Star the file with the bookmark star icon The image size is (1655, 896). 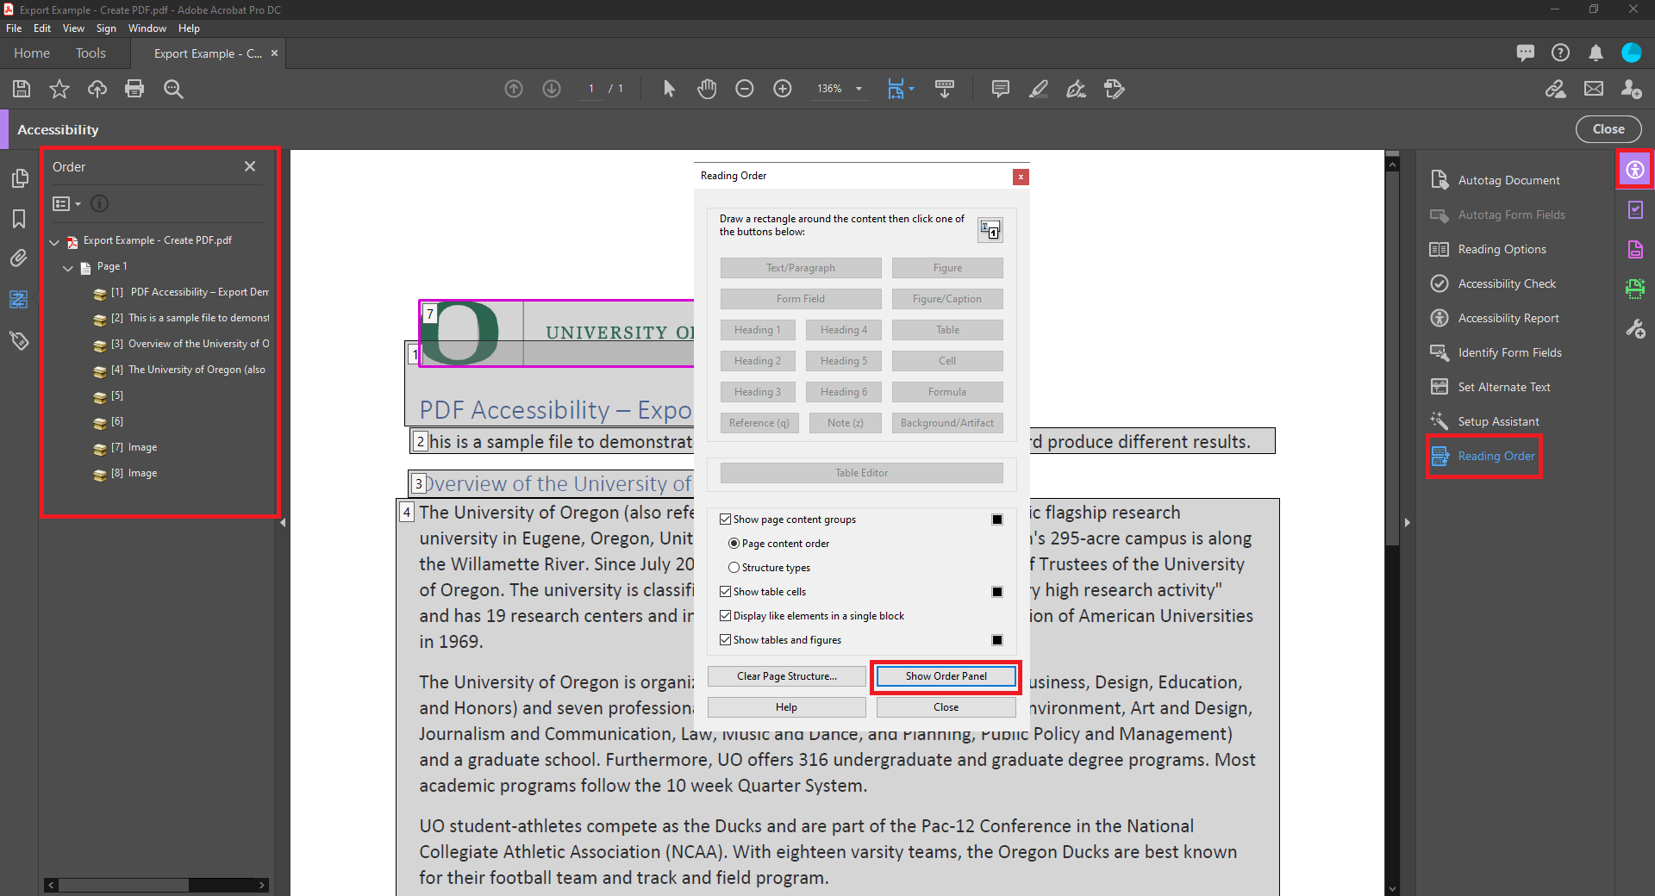[59, 89]
